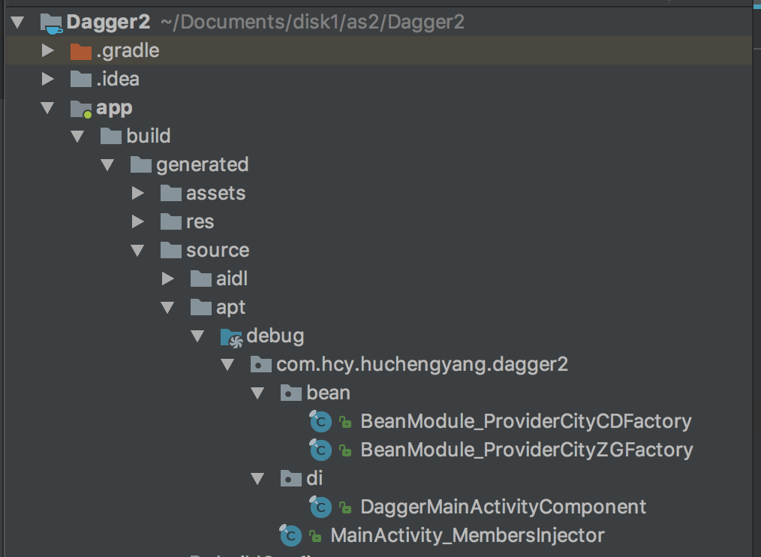Click the BeanModule_ProviderCityCDFactory class icon
Viewport: 761px width, 557px height.
click(x=321, y=422)
